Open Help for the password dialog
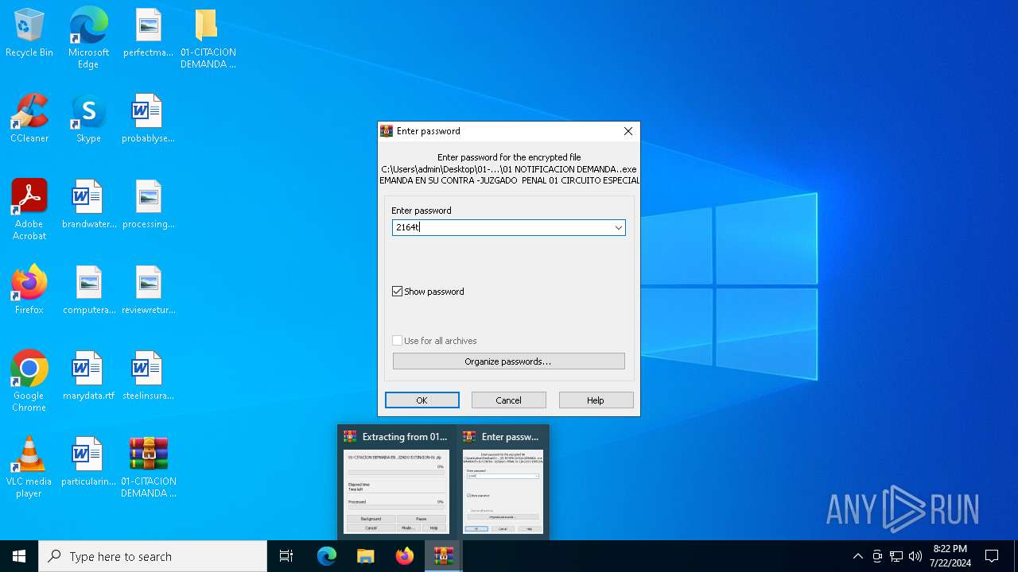The width and height of the screenshot is (1018, 572). tap(596, 400)
